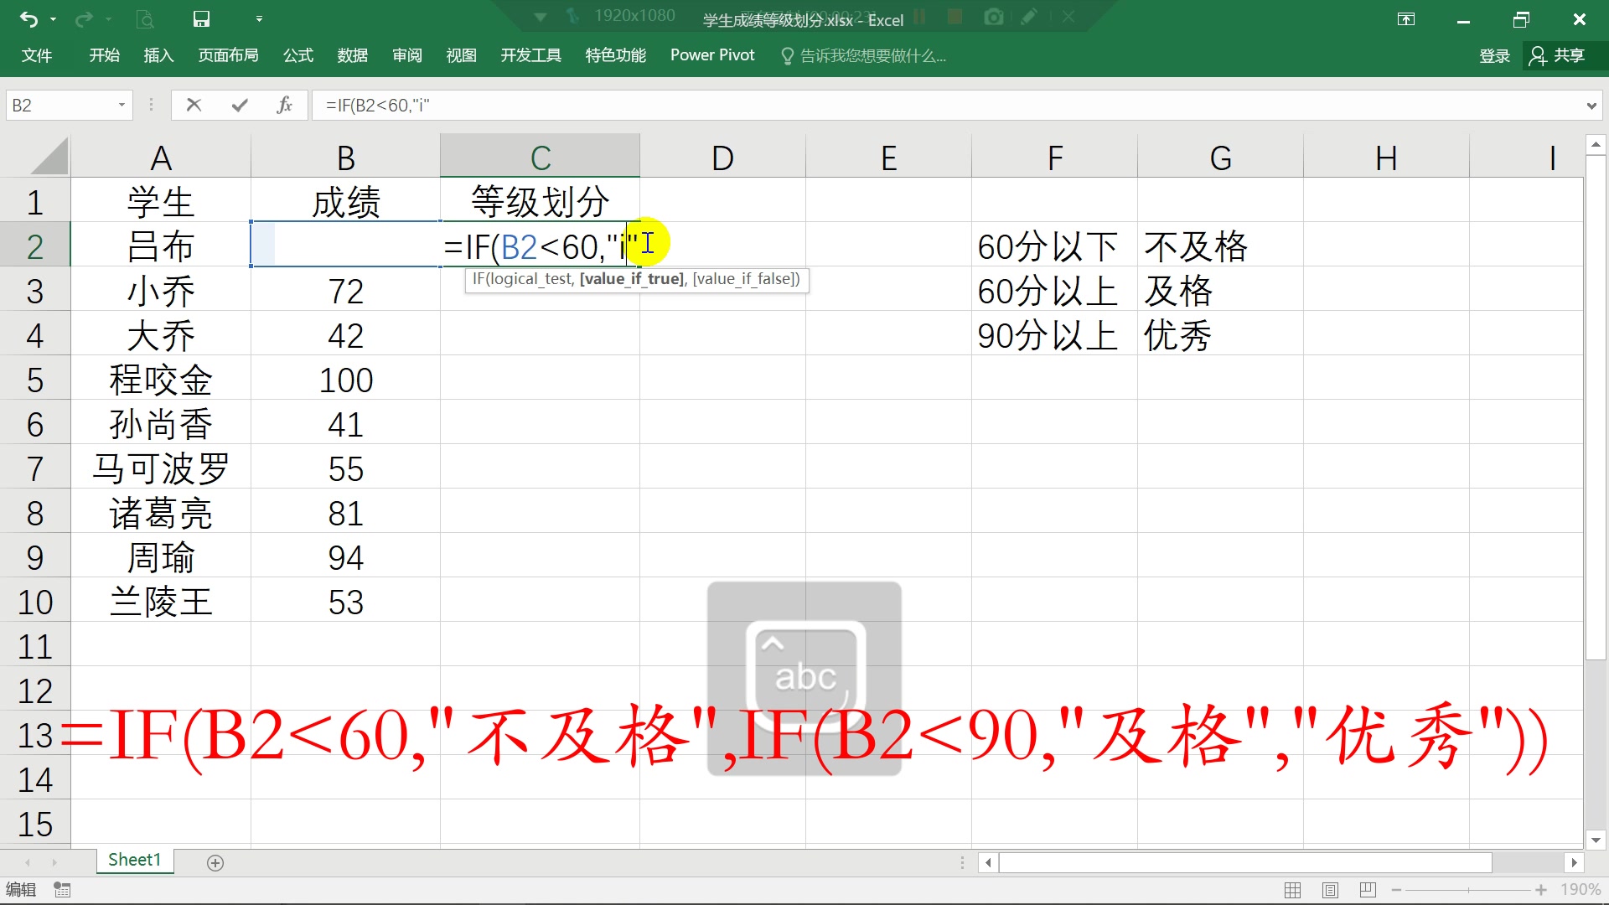The height and width of the screenshot is (905, 1609).
Task: Click zoom in plus button
Action: 1540,890
